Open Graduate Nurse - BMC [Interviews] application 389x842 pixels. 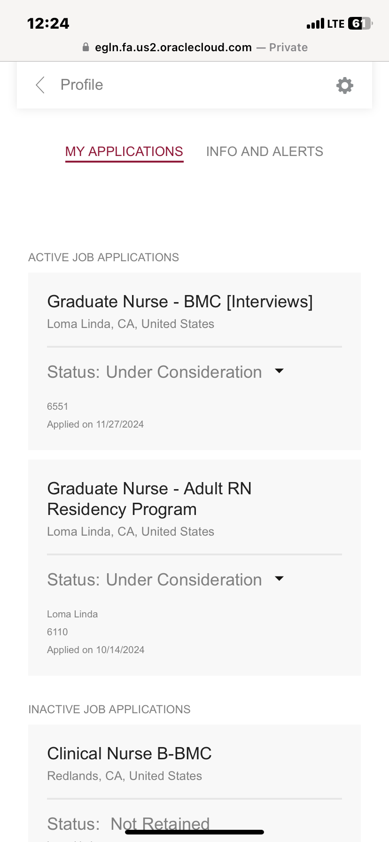[x=180, y=302]
